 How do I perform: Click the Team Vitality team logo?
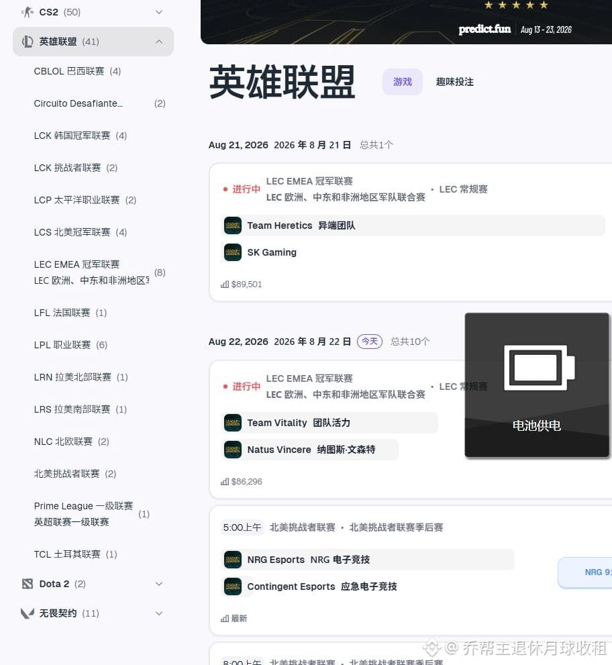pos(233,423)
